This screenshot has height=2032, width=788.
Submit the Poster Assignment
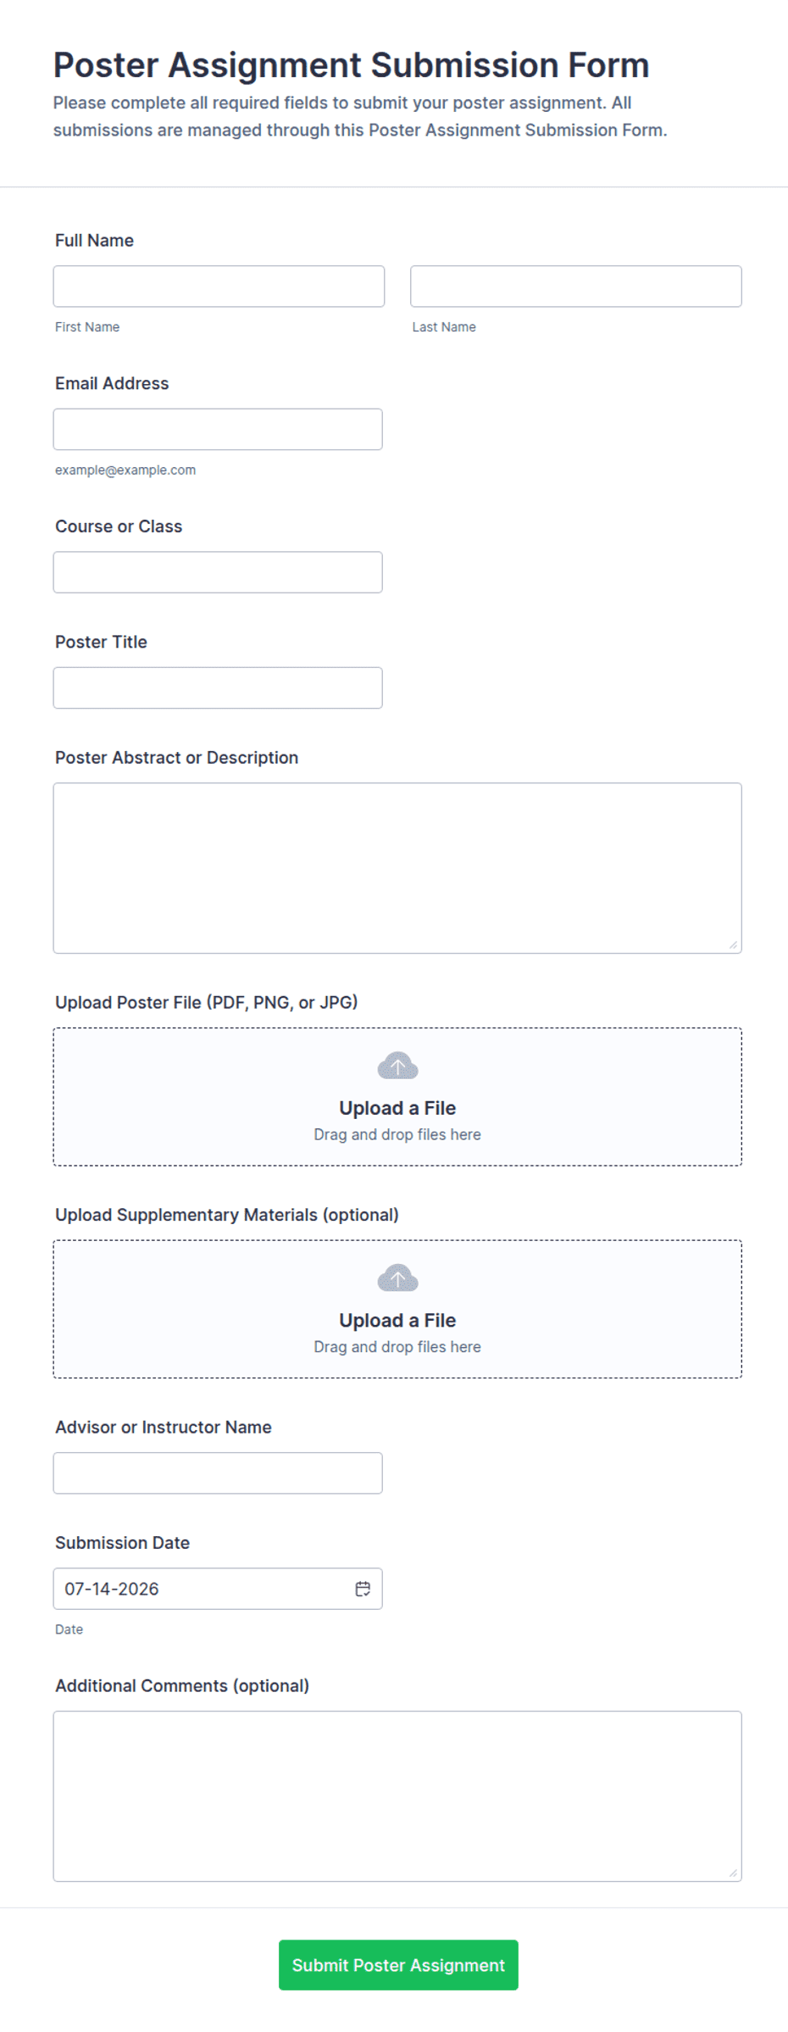(398, 1965)
